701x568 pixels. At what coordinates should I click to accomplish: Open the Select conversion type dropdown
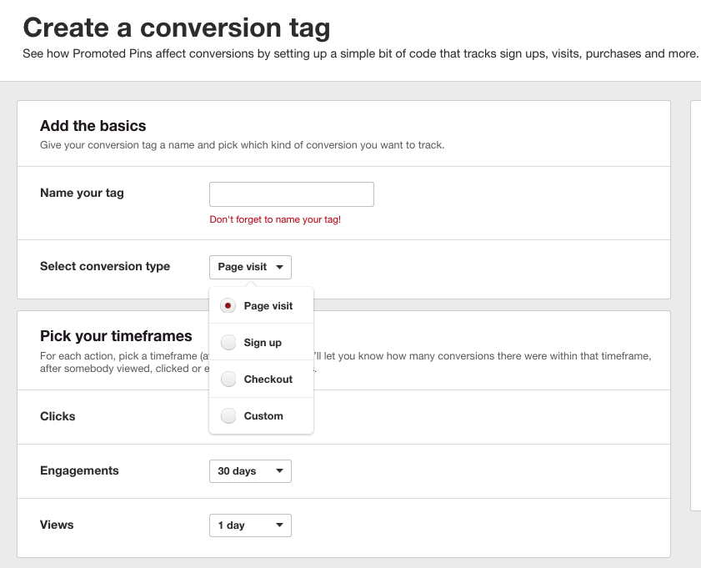coord(250,267)
